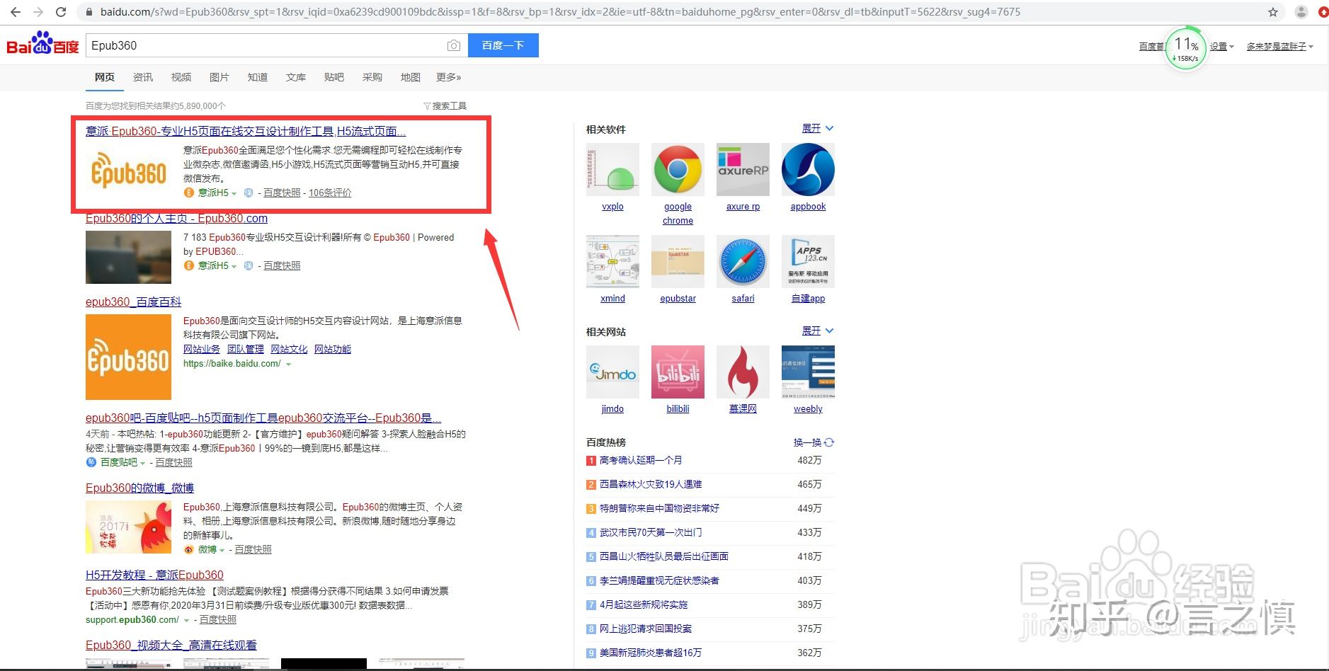This screenshot has width=1329, height=671.
Task: Open camera image search icon
Action: [454, 45]
